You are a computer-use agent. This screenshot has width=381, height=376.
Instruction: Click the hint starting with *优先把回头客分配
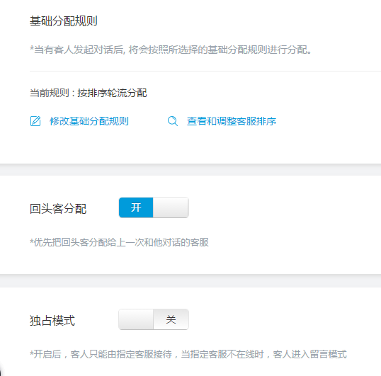tap(119, 242)
